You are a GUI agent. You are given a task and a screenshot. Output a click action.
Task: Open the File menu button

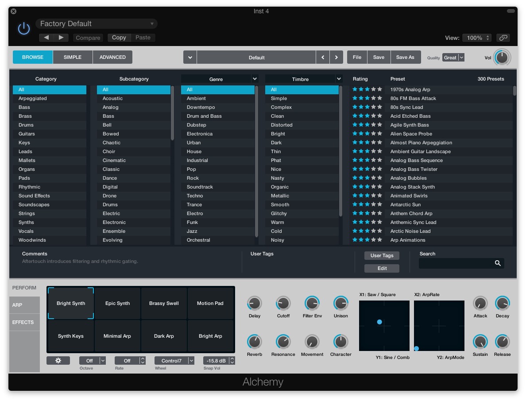(x=357, y=58)
